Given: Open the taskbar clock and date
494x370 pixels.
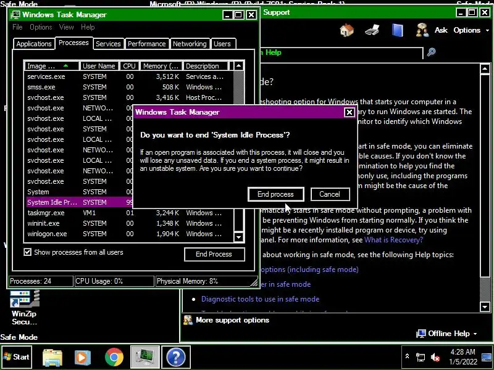Looking at the screenshot, I should pos(463,357).
